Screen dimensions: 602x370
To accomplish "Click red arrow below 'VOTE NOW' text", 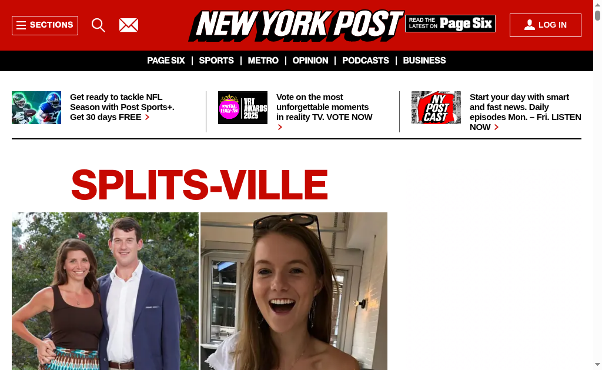I will 280,127.
